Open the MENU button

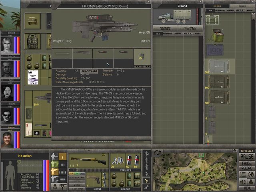[247, 188]
